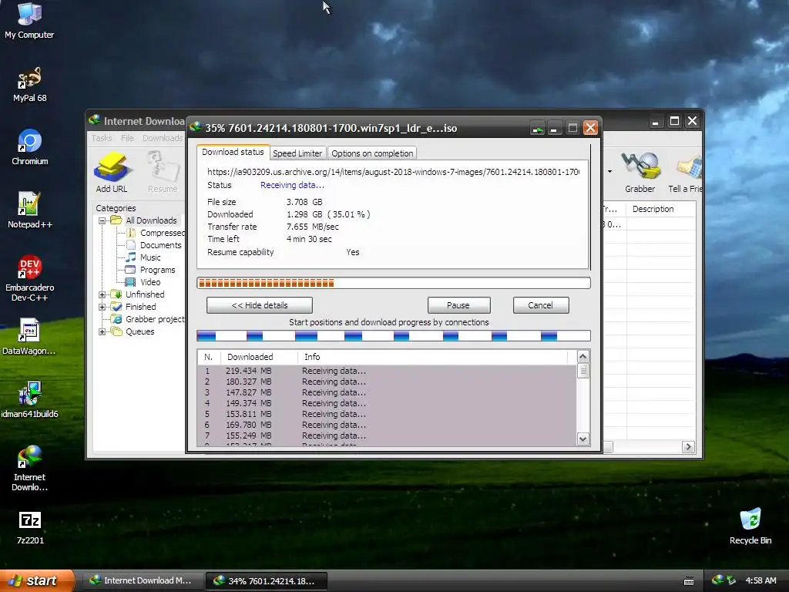Click the N. column header in connections list

(x=209, y=357)
